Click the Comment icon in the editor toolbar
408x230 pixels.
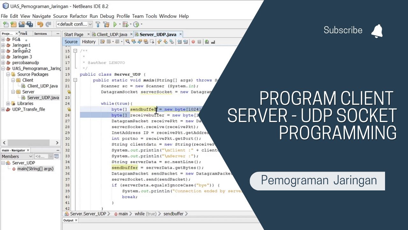207,42
